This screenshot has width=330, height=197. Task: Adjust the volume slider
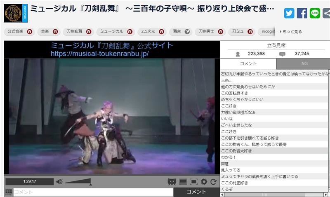click(x=78, y=181)
